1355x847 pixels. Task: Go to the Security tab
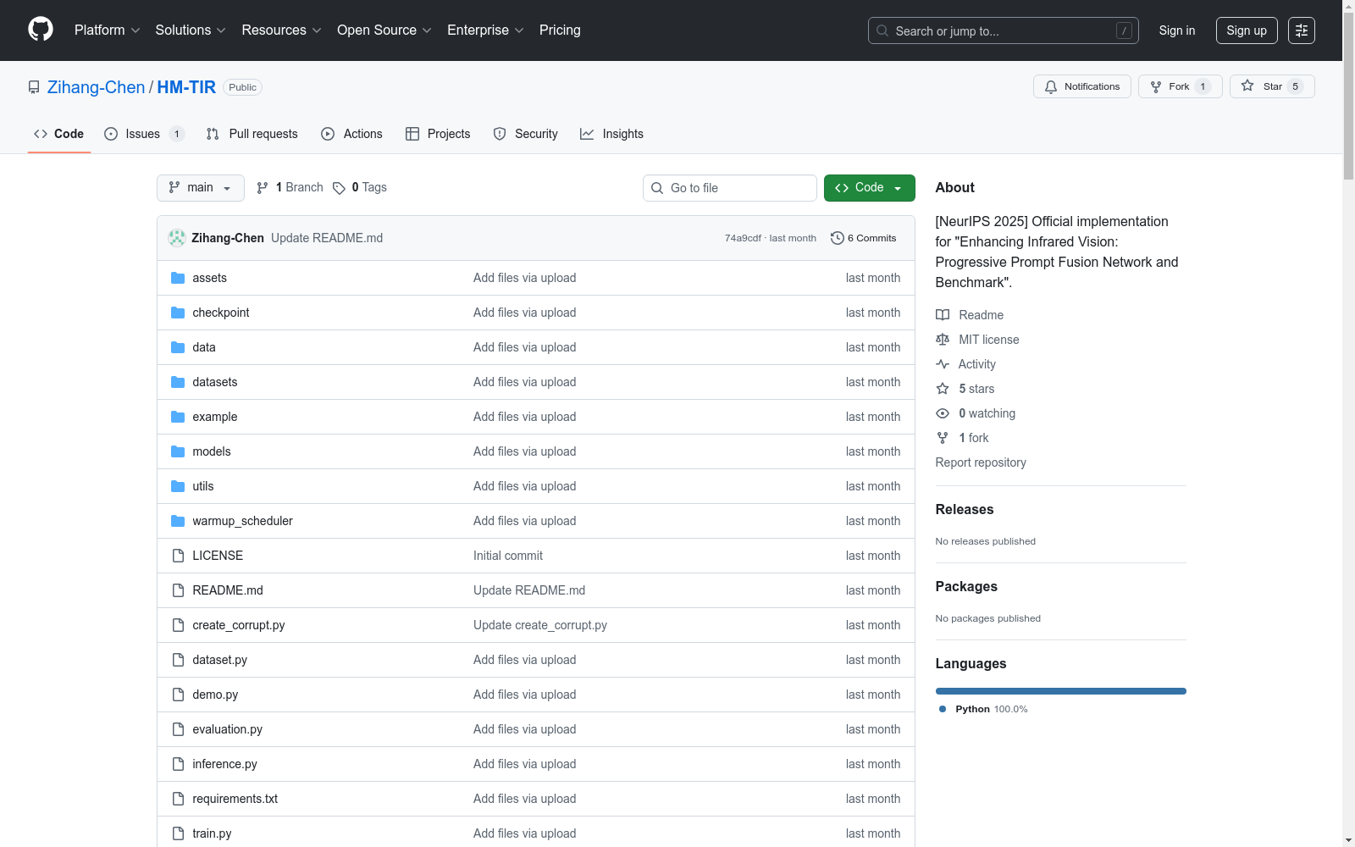click(525, 134)
